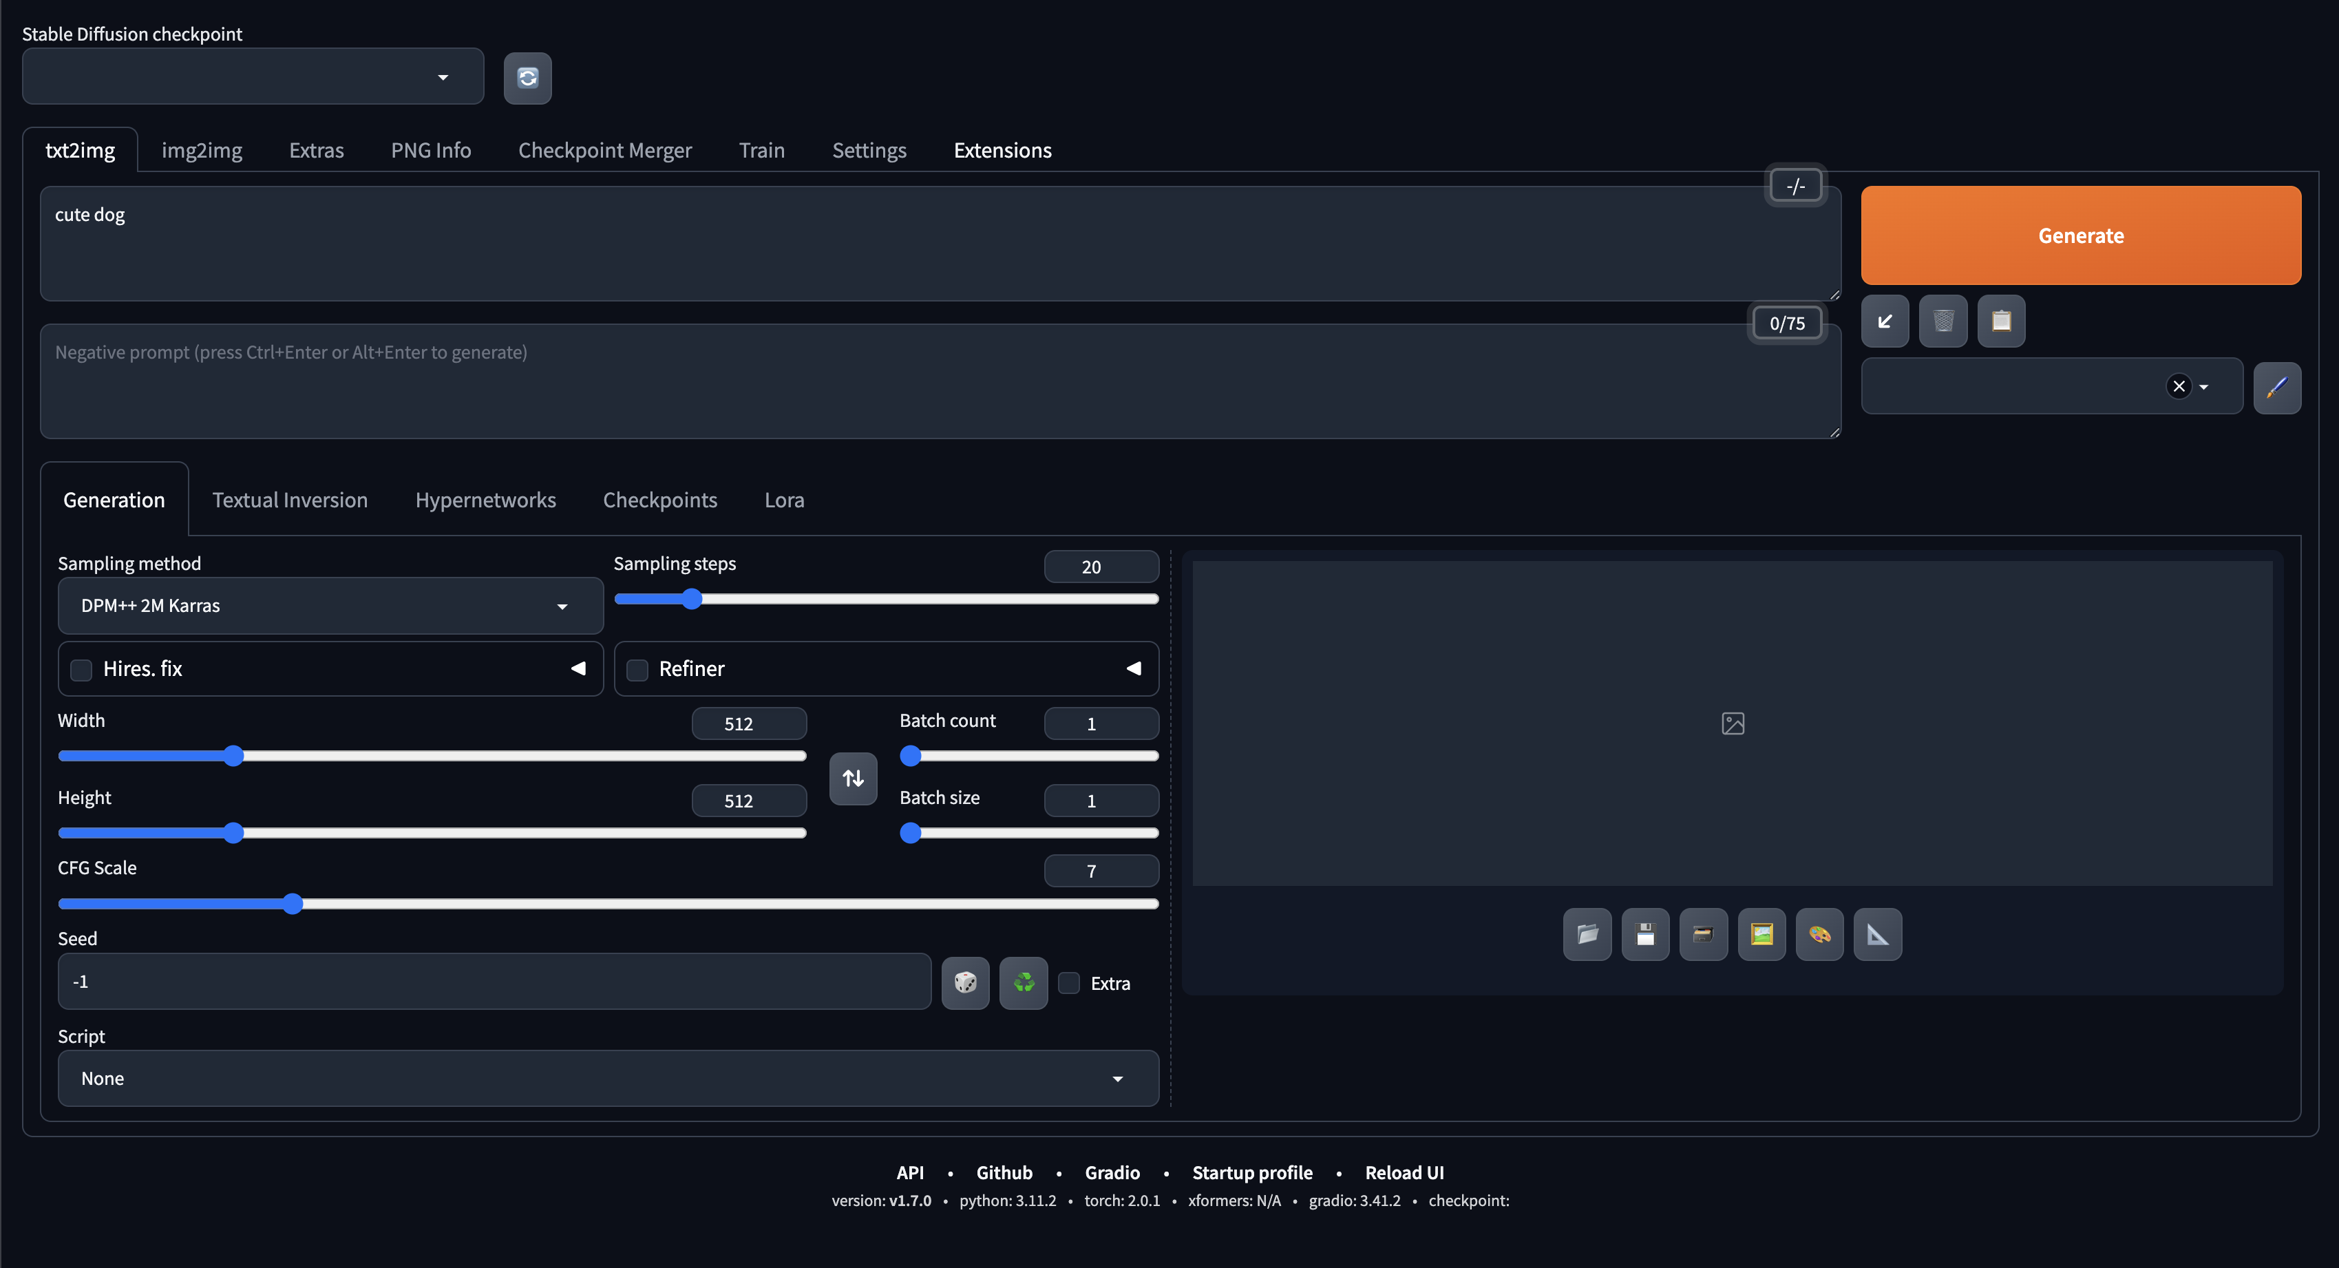Click the trash clear prompt icon
Viewport: 2339px width, 1268px height.
click(x=1943, y=321)
